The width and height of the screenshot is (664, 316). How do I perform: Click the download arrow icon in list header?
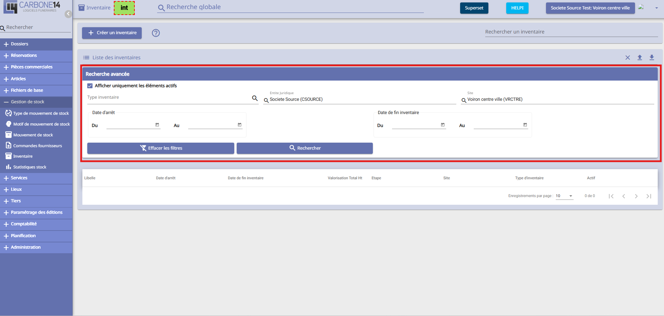[652, 58]
